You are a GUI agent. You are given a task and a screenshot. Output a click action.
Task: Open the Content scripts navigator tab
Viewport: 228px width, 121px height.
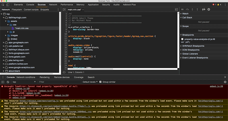[x=31, y=10]
